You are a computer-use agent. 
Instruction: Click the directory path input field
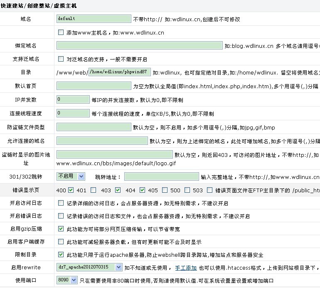120,72
